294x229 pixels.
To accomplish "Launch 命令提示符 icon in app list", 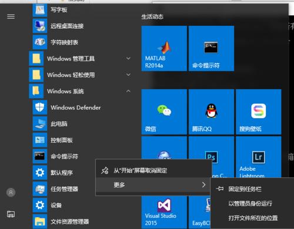I will click(40, 156).
